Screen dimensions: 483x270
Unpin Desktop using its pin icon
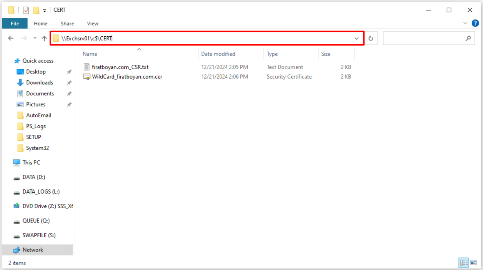click(x=69, y=72)
